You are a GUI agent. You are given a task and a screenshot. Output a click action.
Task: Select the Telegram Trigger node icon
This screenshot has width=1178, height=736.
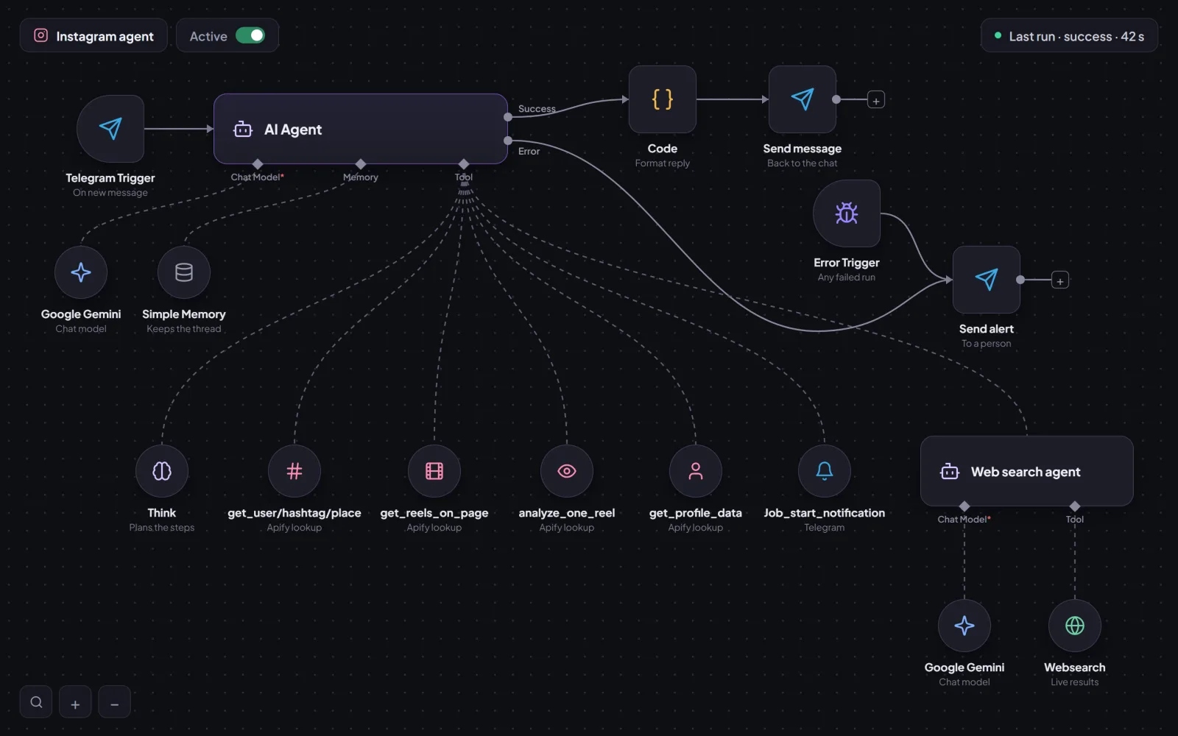pyautogui.click(x=110, y=129)
